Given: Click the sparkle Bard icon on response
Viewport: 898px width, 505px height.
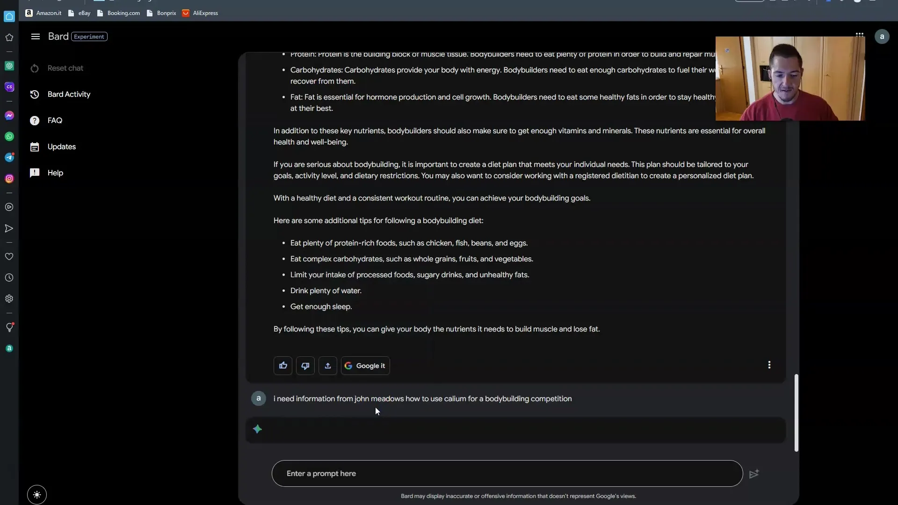Looking at the screenshot, I should tap(258, 429).
